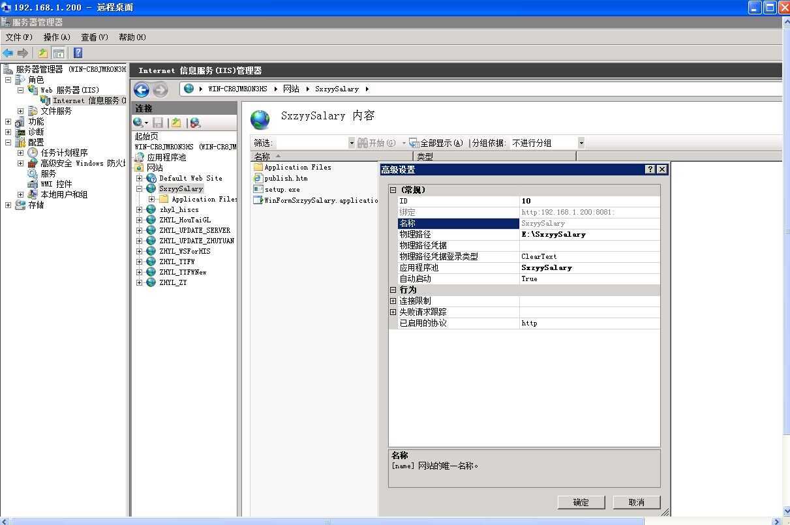This screenshot has width=790, height=525.
Task: Click the 自动启动 True value
Action: pos(590,278)
